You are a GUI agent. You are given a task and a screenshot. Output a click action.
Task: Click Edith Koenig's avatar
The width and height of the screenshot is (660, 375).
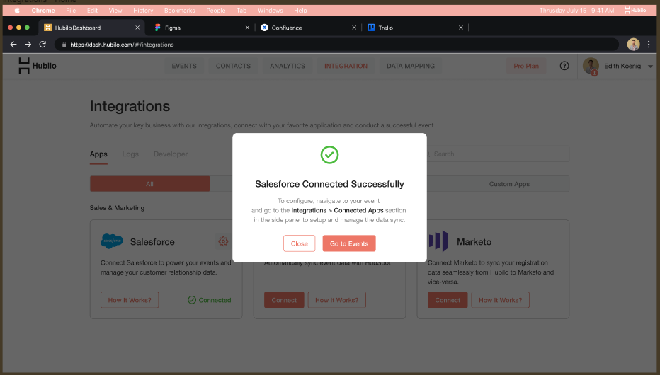tap(591, 66)
